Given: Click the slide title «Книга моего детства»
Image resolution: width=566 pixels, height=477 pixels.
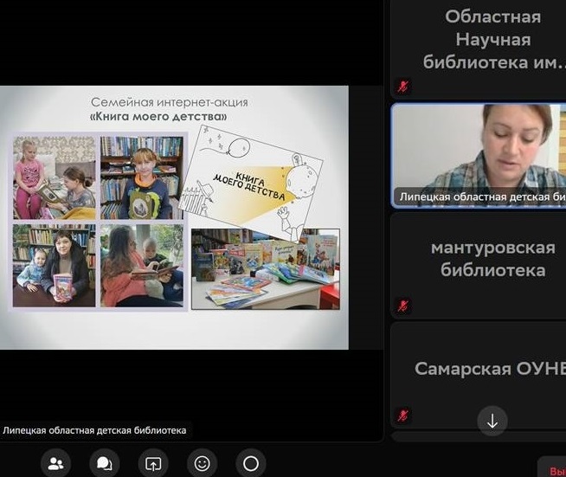Looking at the screenshot, I should (158, 117).
